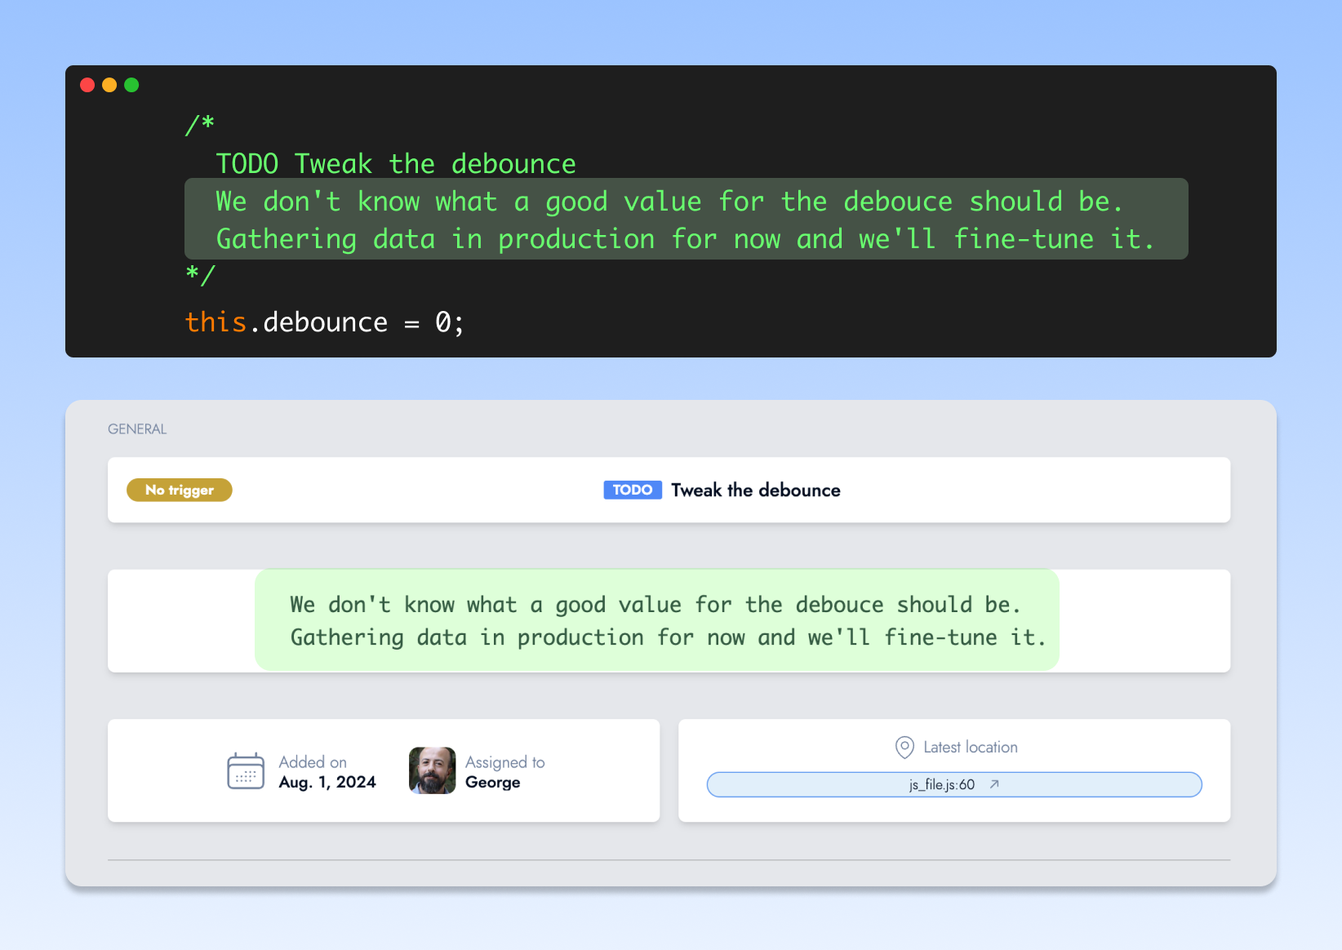Click the George assignee name
Image resolution: width=1342 pixels, height=950 pixels.
click(492, 782)
